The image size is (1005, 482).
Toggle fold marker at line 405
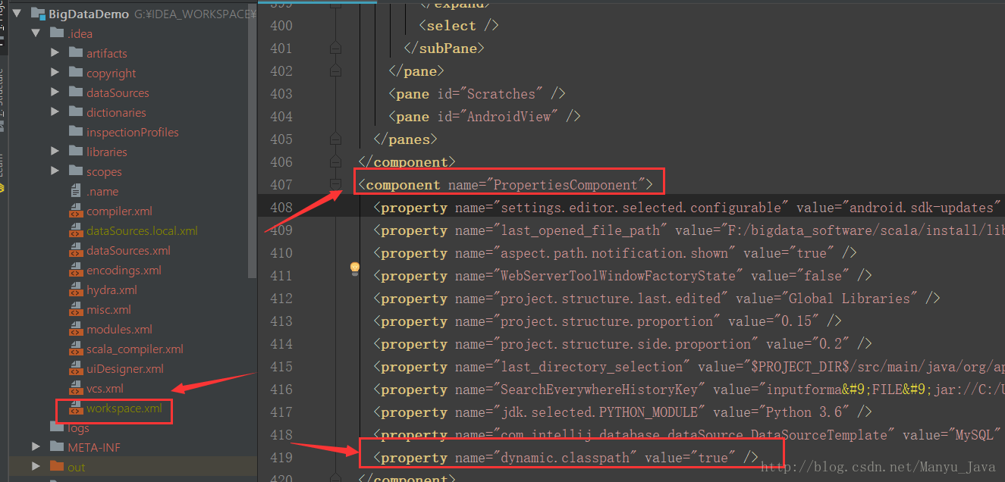click(x=335, y=139)
